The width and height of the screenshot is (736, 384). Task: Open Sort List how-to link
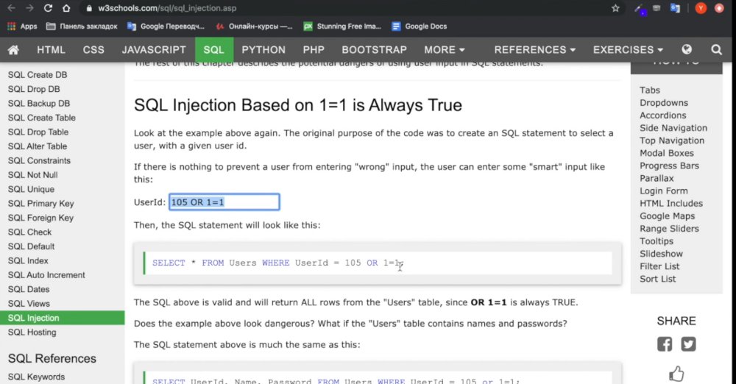[x=657, y=279]
